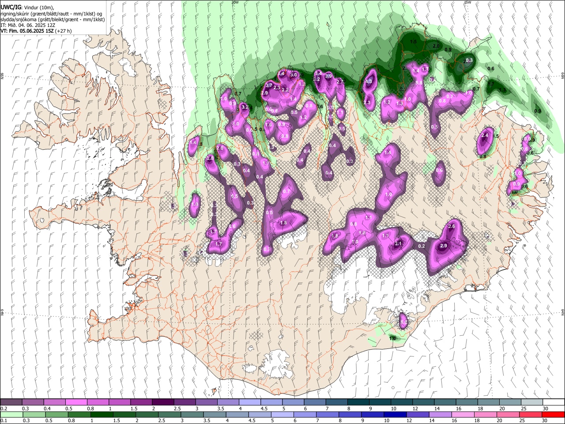Viewport: 565px width, 424px height.
Task: Click the 10 label in the upper legend row
Action: tap(393, 409)
